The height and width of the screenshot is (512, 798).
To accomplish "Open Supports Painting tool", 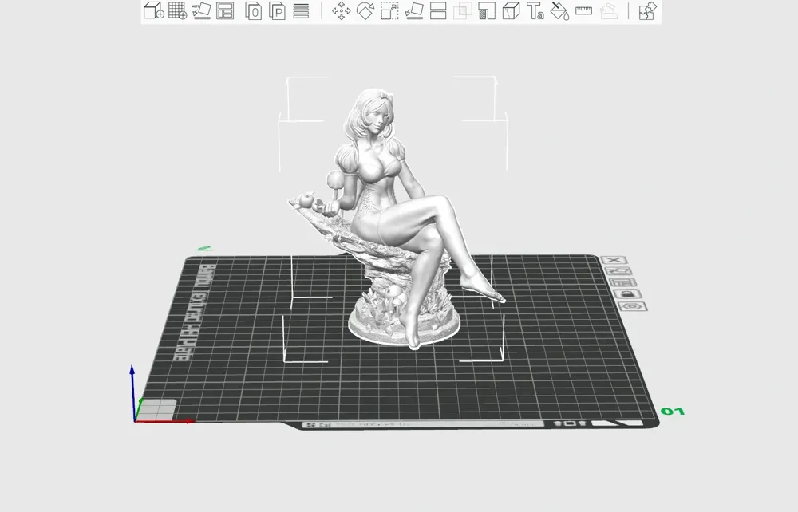I will 487,10.
